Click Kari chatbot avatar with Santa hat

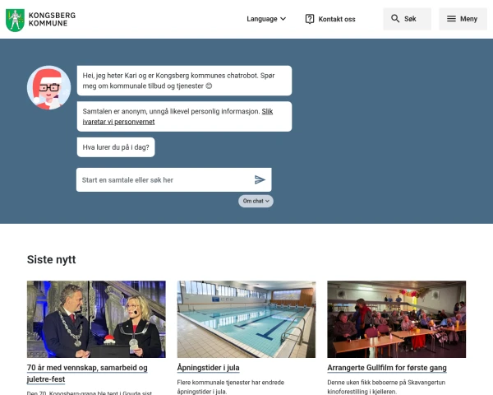(x=48, y=87)
